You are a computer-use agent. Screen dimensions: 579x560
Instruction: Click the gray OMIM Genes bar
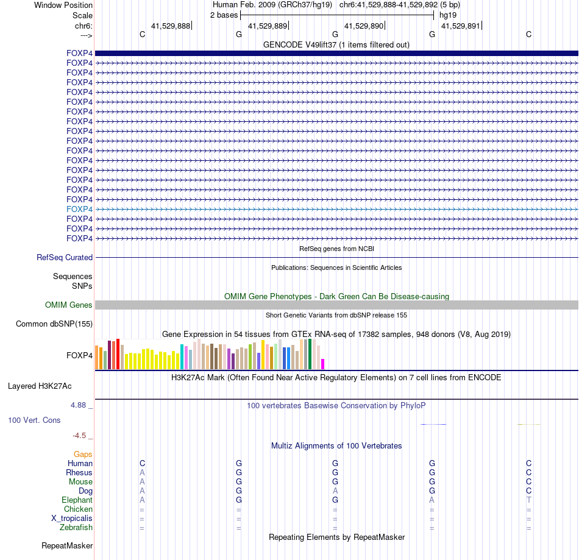click(336, 305)
